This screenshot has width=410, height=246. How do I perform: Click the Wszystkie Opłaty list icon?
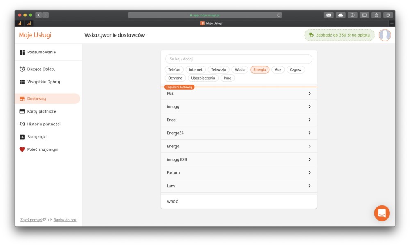(x=22, y=82)
